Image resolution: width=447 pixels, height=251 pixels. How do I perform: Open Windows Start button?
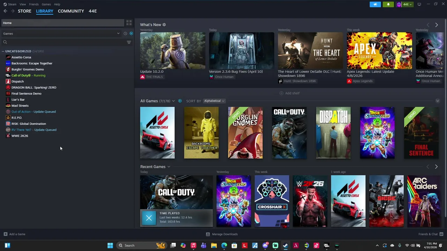(x=110, y=245)
